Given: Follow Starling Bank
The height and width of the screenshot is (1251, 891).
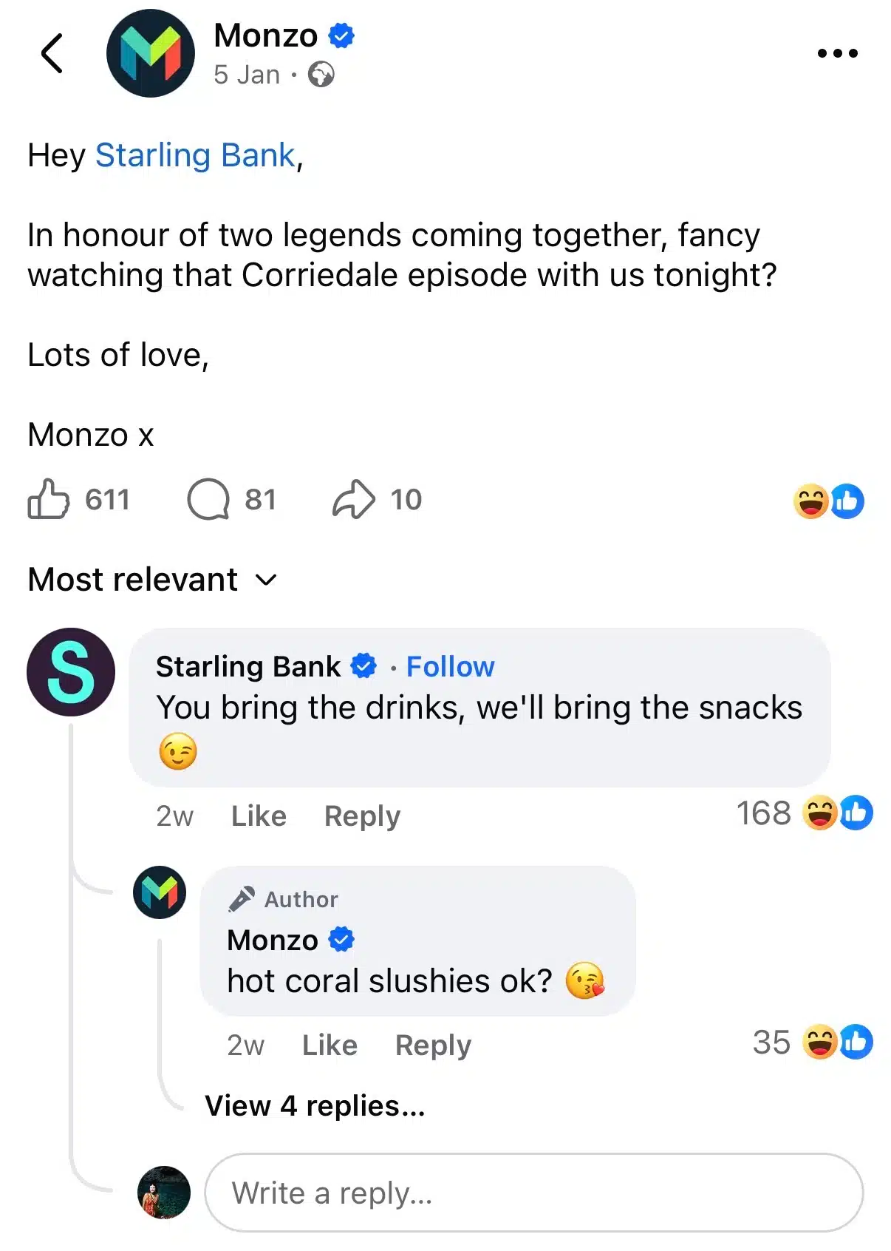Looking at the screenshot, I should (x=449, y=666).
